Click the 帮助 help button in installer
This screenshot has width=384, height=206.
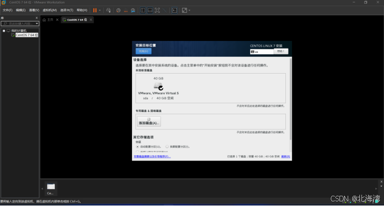click(281, 51)
